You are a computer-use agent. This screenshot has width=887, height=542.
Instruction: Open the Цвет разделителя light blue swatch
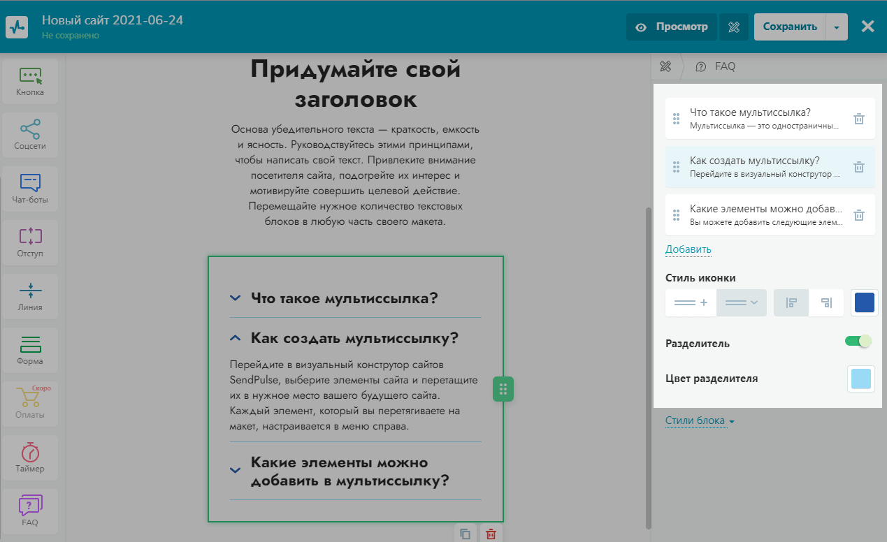(x=860, y=379)
